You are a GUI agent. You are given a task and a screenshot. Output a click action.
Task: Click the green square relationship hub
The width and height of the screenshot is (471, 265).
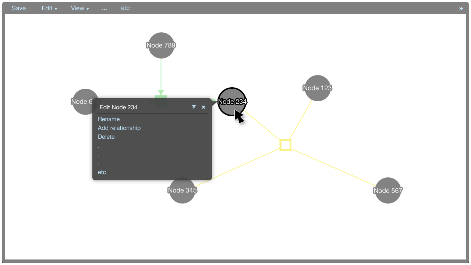coord(161,97)
